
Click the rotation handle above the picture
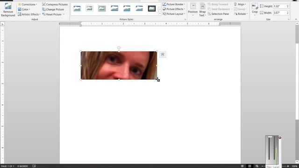point(119,48)
